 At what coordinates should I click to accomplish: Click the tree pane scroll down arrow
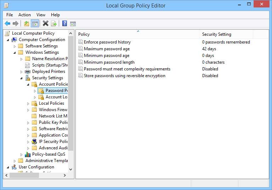click(70, 169)
